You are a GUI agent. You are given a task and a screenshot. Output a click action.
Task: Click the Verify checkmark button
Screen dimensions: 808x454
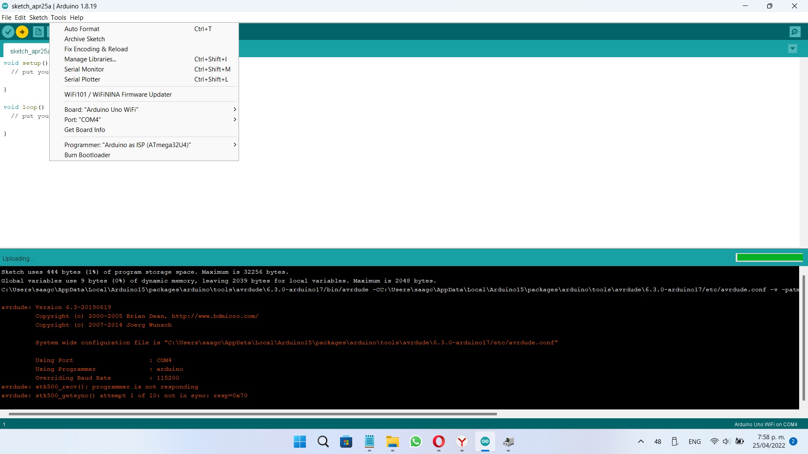[x=8, y=32]
